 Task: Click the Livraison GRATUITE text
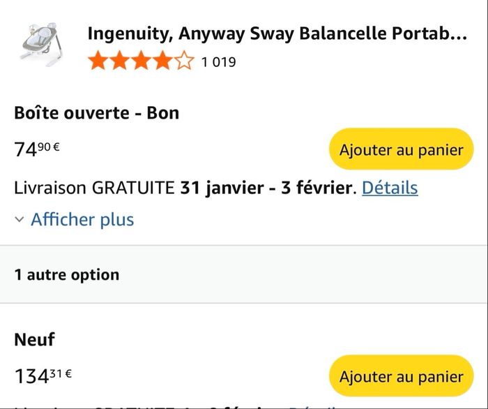[x=94, y=188]
